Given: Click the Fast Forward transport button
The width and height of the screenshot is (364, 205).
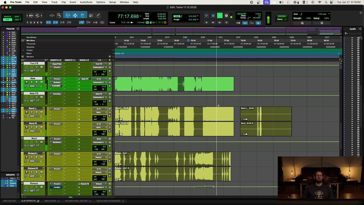Looking at the screenshot, I should click(x=220, y=22).
